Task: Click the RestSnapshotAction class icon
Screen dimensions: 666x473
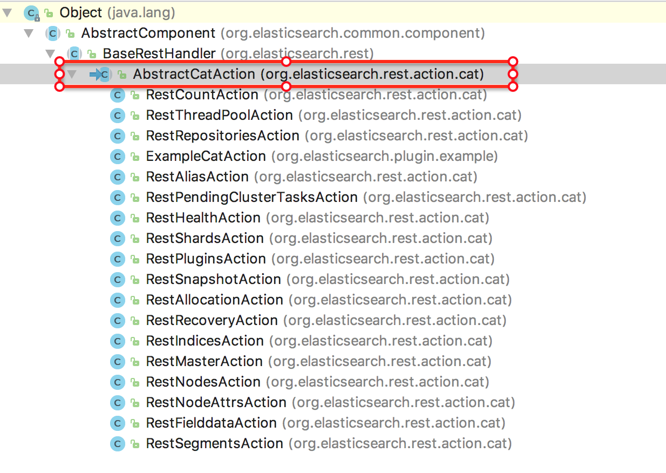Action: pyautogui.click(x=117, y=280)
